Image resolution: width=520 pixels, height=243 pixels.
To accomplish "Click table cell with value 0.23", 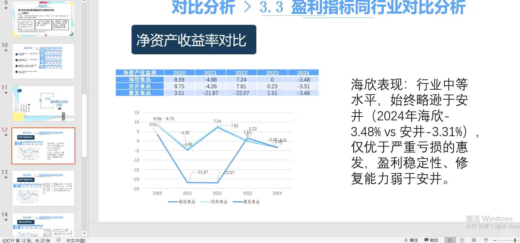I will (x=272, y=86).
